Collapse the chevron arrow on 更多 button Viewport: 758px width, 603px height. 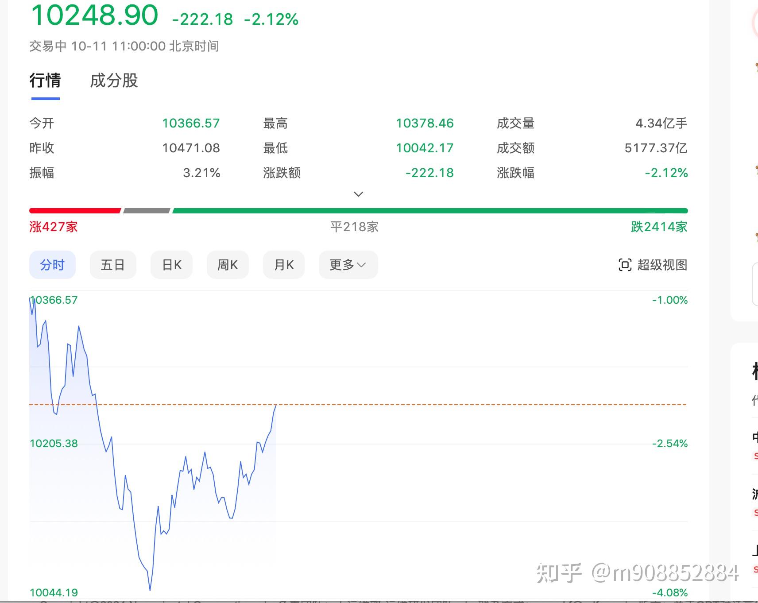[362, 265]
